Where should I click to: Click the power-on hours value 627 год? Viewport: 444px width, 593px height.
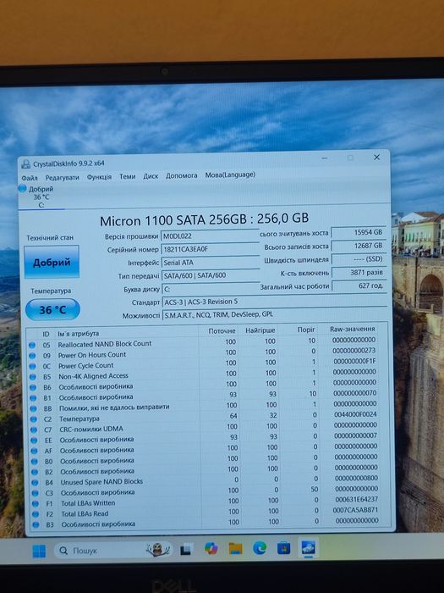(x=359, y=286)
